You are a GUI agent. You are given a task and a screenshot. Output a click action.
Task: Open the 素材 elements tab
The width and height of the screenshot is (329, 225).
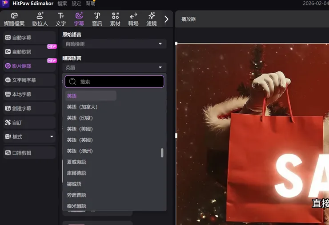point(115,19)
